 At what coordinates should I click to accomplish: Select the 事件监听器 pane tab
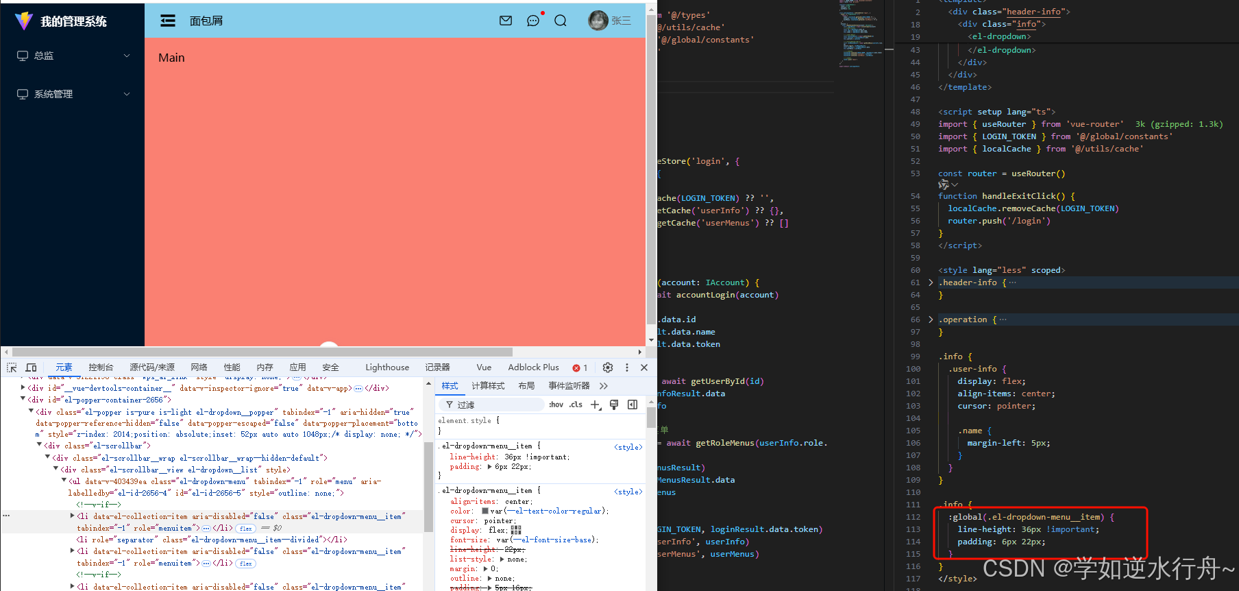(569, 386)
